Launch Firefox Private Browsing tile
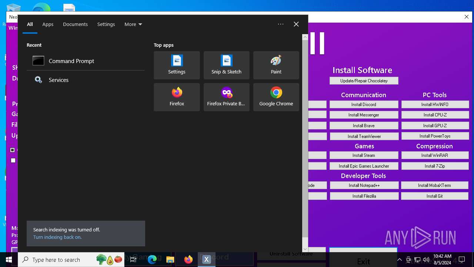 (x=226, y=97)
